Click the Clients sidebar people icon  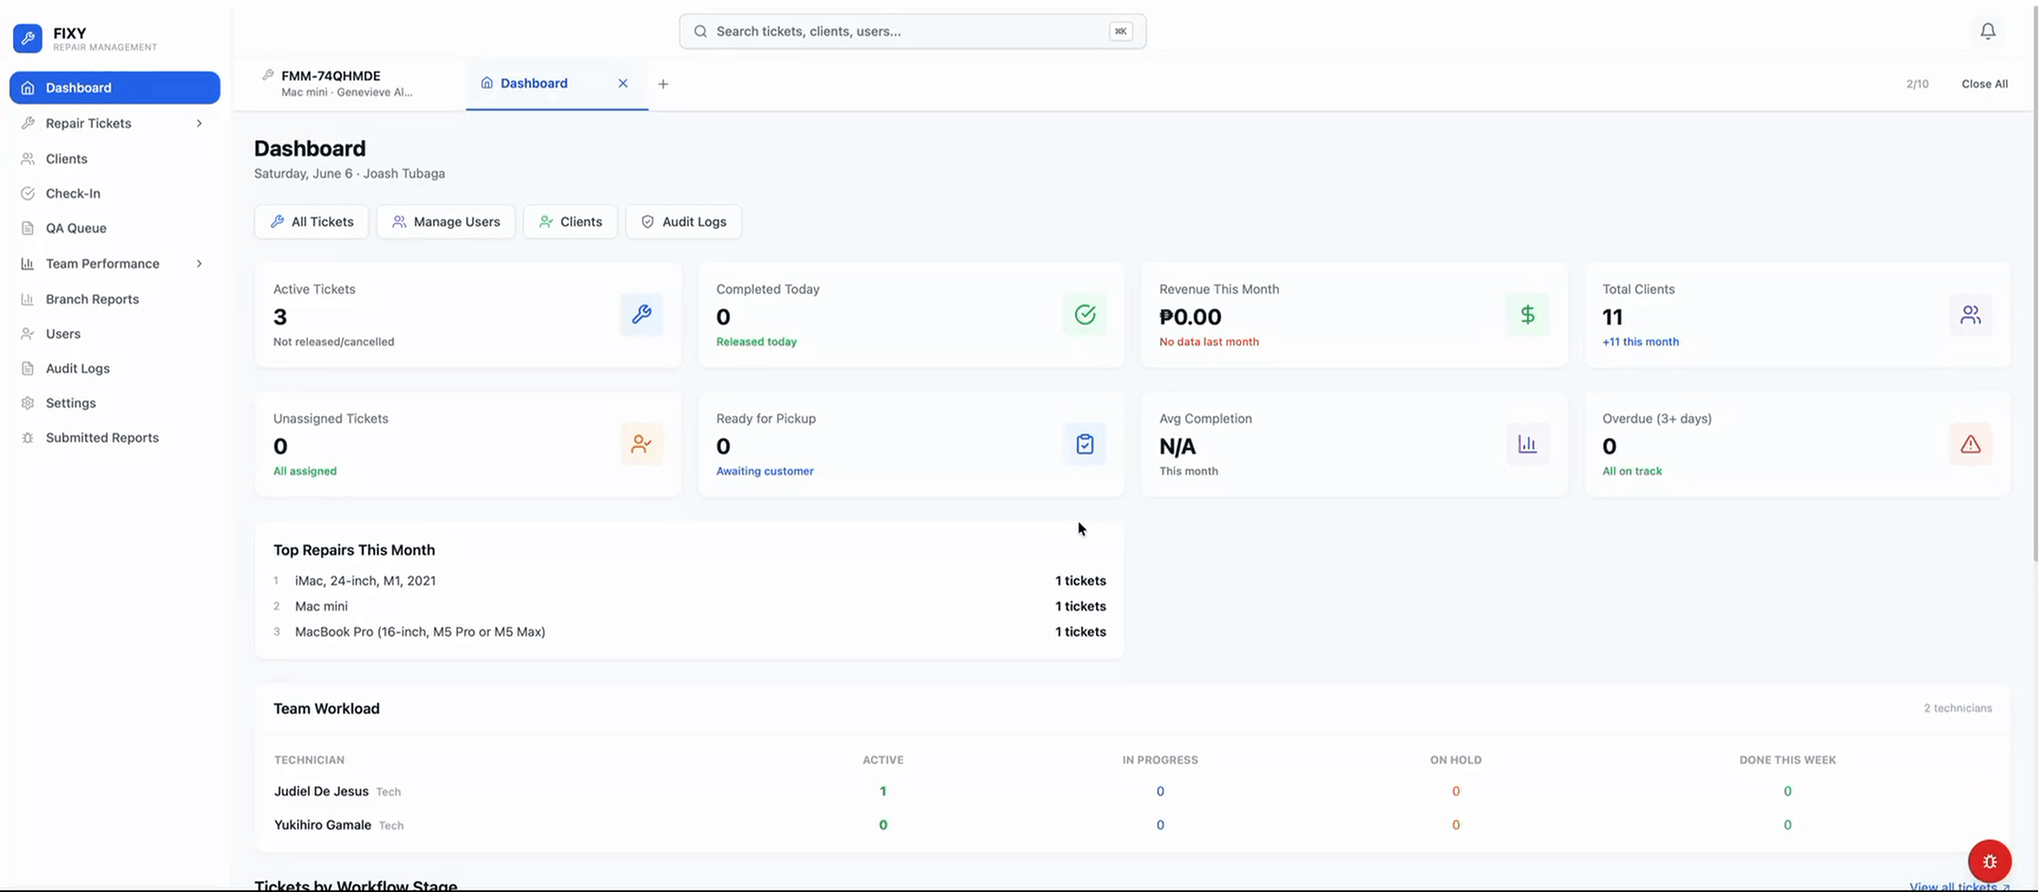(27, 159)
